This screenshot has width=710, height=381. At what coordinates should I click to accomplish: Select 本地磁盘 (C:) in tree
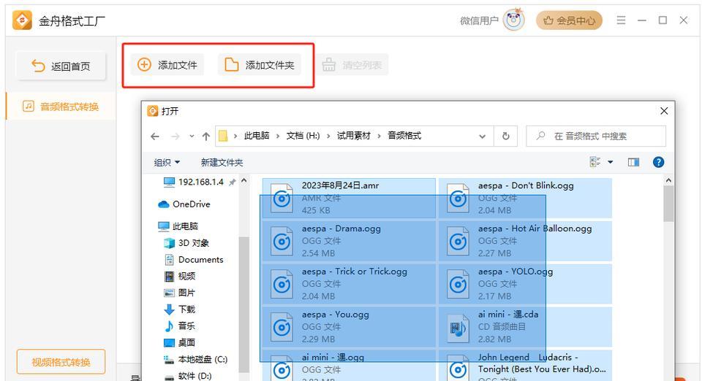(196, 359)
